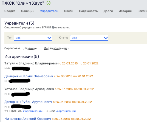Click the 3 организации связи link

click(66, 111)
